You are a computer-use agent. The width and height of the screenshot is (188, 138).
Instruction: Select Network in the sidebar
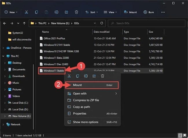(13, 124)
